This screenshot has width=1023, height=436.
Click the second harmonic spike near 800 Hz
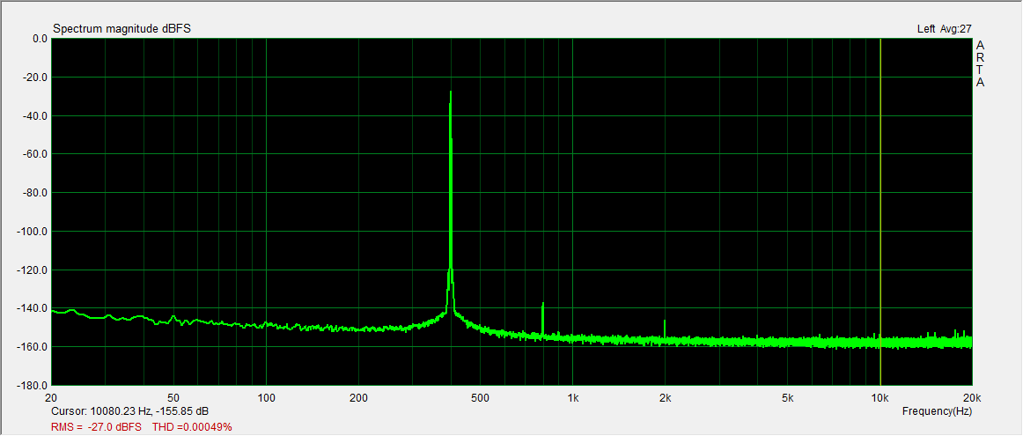tap(542, 317)
